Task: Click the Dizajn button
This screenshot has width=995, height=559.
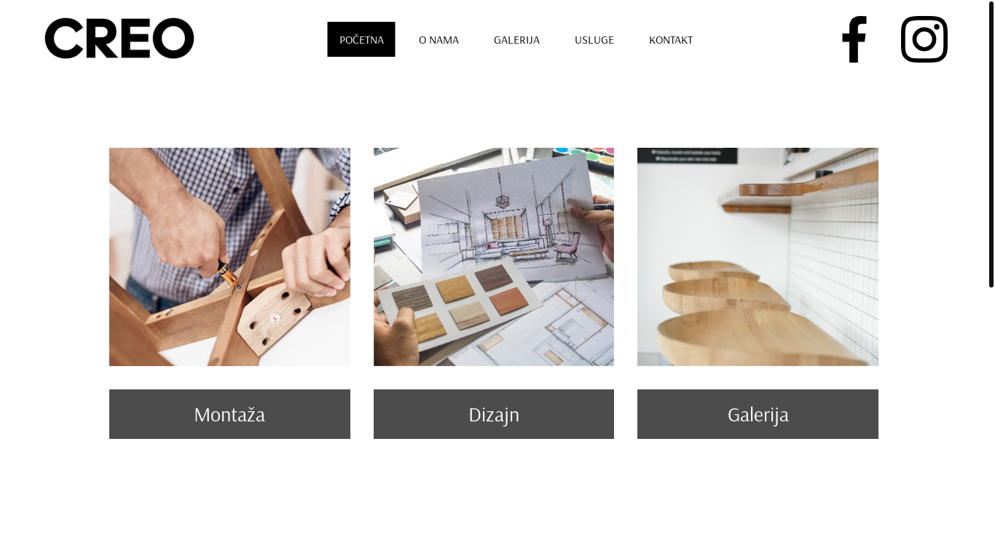Action: point(494,414)
